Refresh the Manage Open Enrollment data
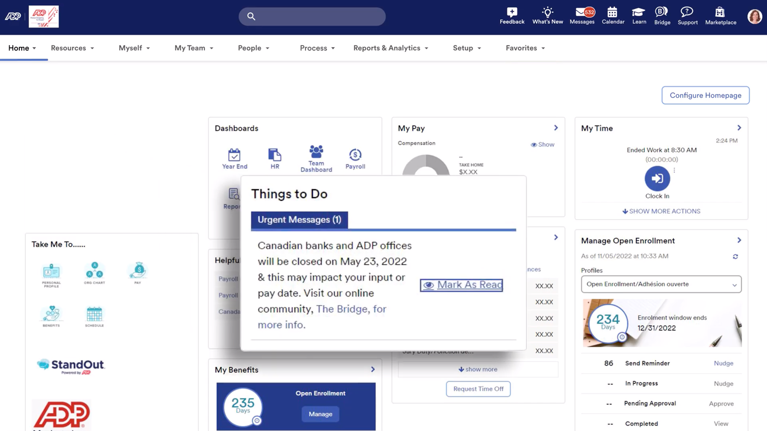Screen dimensions: 767x431 point(735,256)
